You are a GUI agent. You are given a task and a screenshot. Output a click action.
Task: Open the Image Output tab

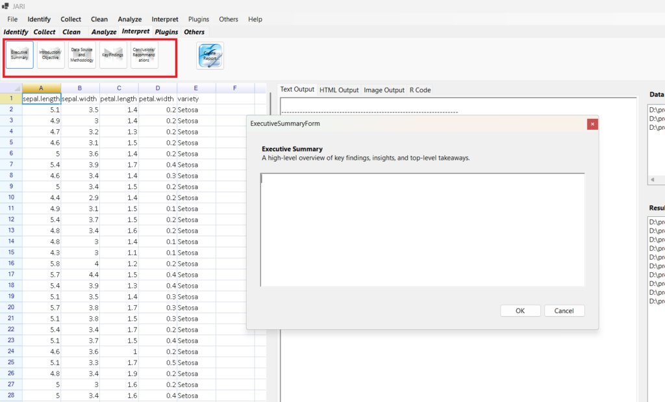(384, 90)
